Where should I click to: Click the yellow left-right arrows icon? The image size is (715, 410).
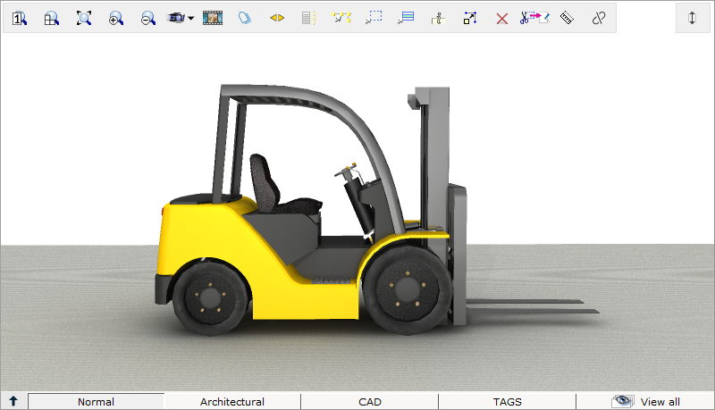coord(277,18)
